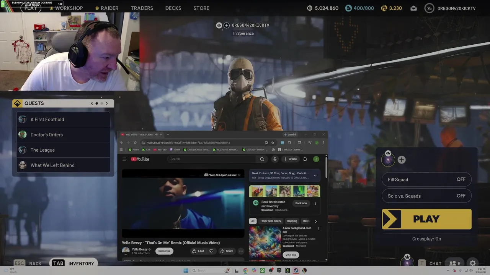Open the Workshop tab
490x275 pixels.
point(69,8)
